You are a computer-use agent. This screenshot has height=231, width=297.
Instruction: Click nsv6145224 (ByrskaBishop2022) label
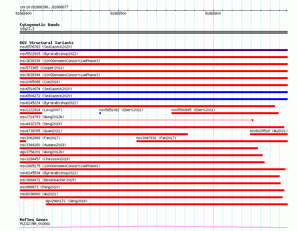tap(49, 103)
